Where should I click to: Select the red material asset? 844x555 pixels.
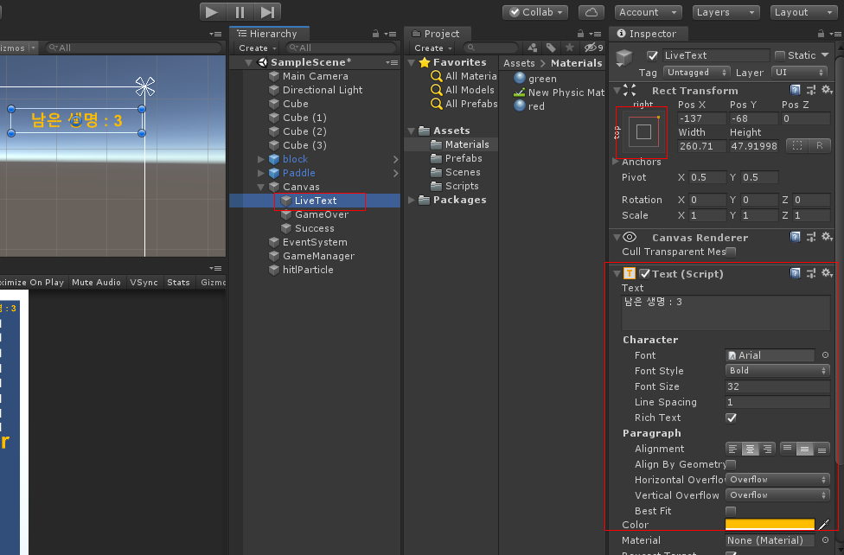tap(536, 106)
